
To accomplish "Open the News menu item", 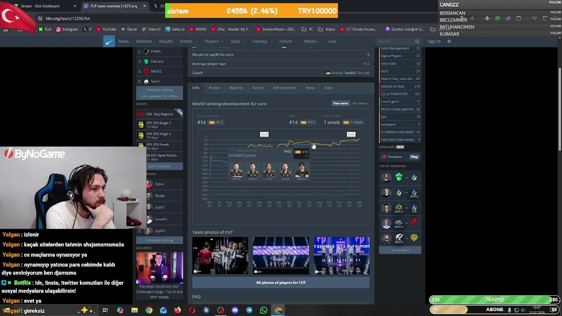I will click(x=123, y=41).
